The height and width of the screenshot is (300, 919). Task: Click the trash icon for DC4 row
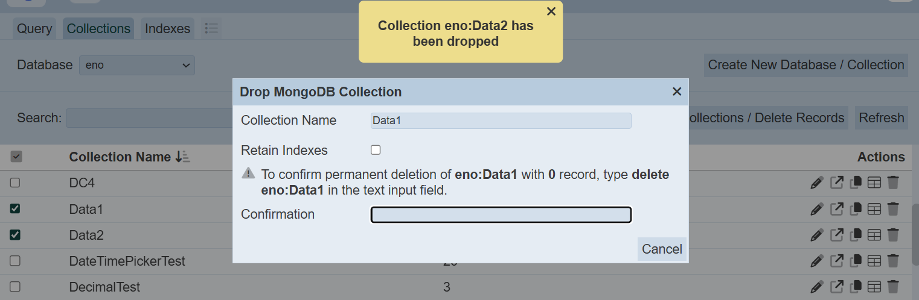893,183
